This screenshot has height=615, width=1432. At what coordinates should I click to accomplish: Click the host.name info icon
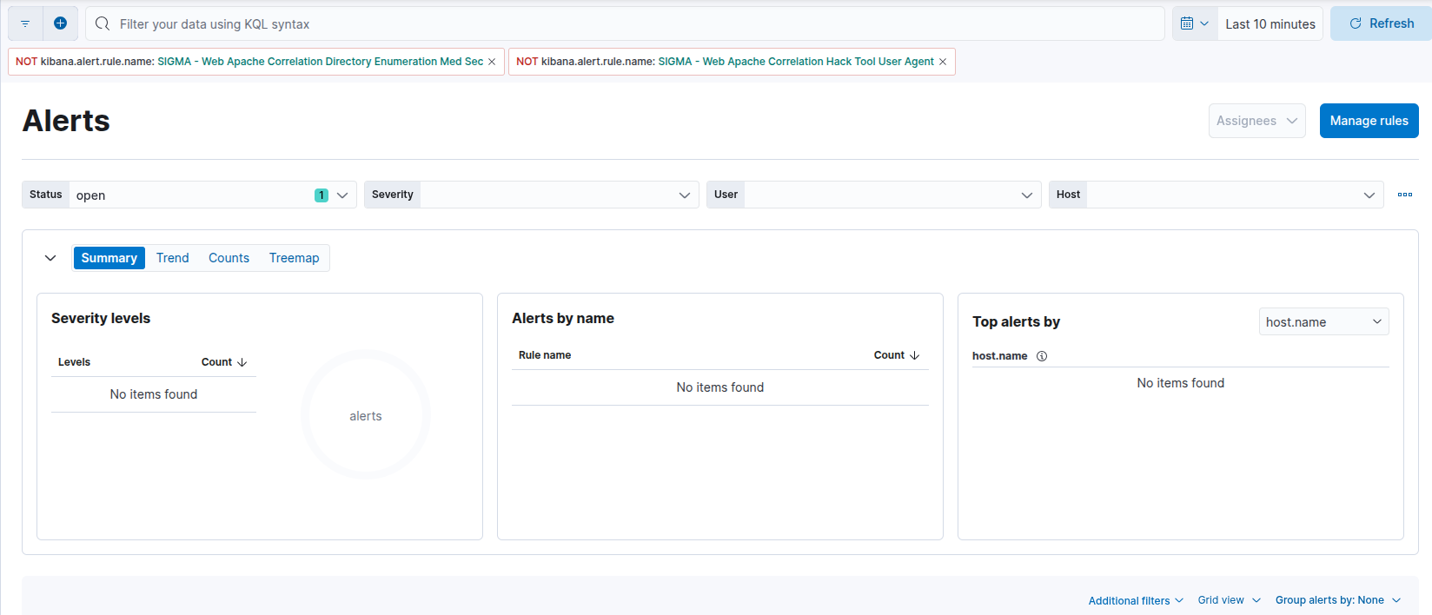click(1042, 356)
